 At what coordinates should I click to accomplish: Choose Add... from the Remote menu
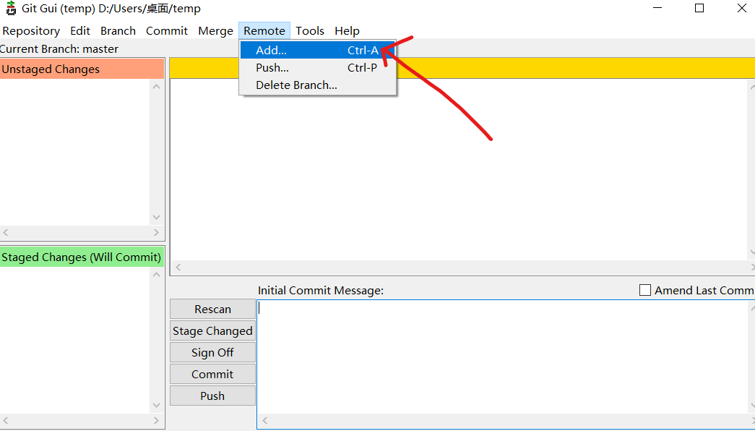[x=318, y=50]
